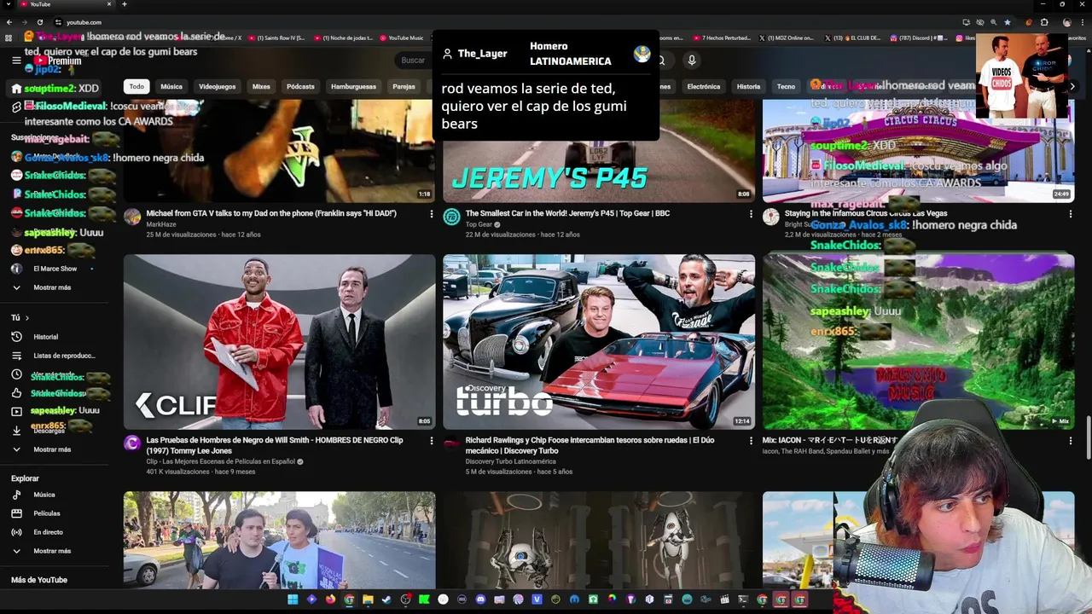1092x614 pixels.
Task: Click the back navigation arrow in browser
Action: tap(9, 22)
